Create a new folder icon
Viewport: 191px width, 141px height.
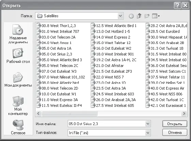(x=147, y=16)
